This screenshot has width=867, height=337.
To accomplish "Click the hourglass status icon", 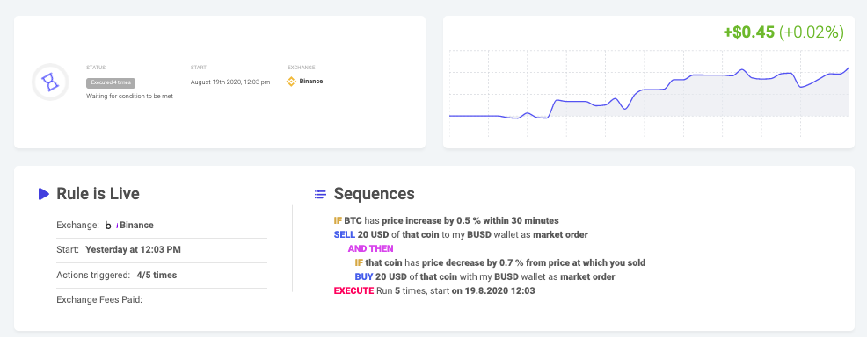I will point(50,82).
